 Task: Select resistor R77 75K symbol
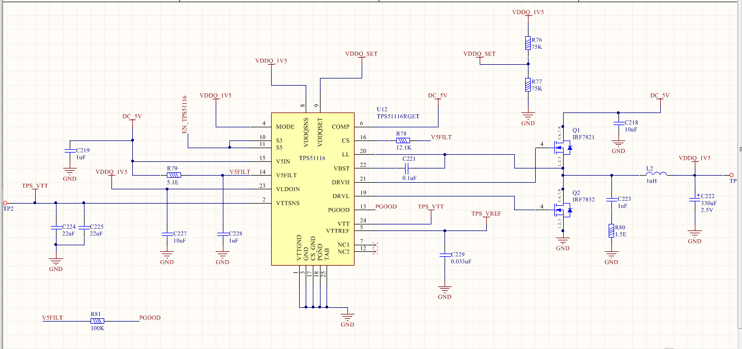click(x=528, y=85)
